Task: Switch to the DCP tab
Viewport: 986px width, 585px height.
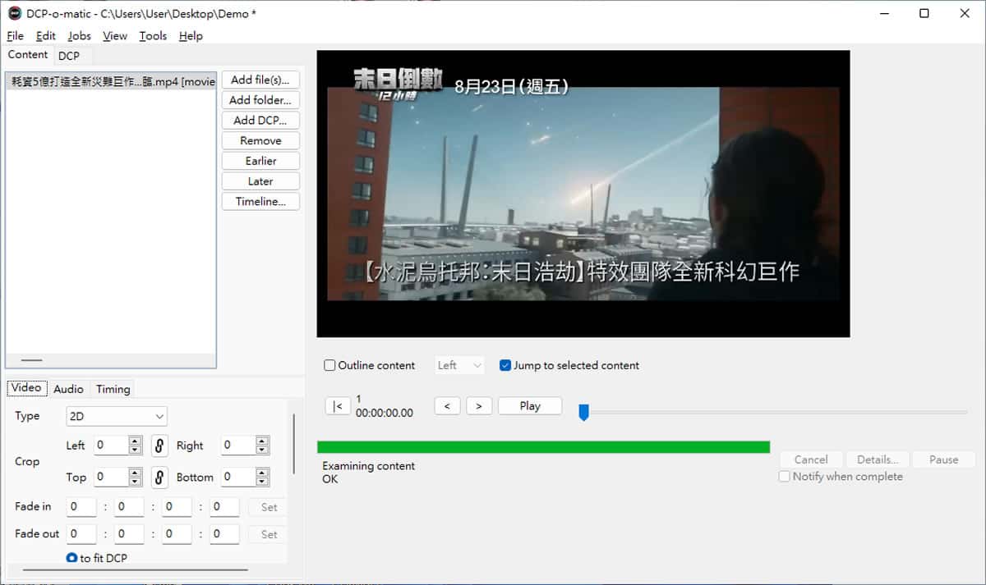Action: tap(69, 56)
